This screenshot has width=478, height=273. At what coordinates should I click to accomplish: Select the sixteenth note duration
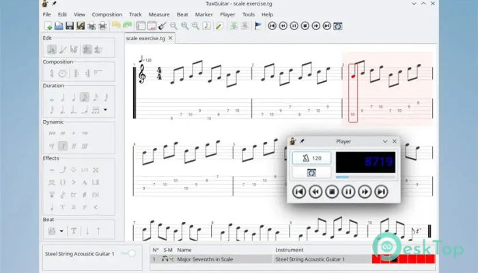[96, 98]
